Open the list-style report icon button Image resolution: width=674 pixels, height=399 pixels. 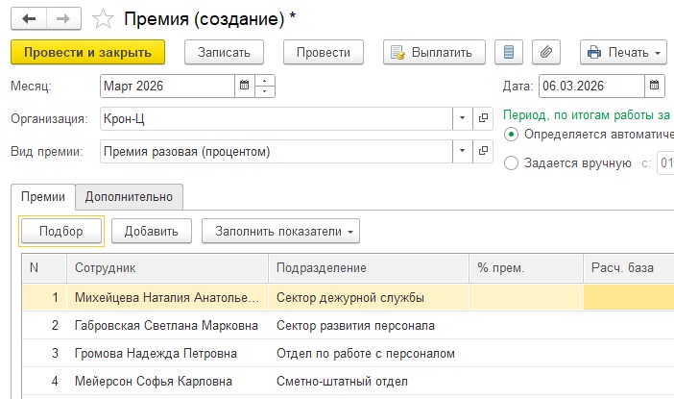click(x=509, y=53)
